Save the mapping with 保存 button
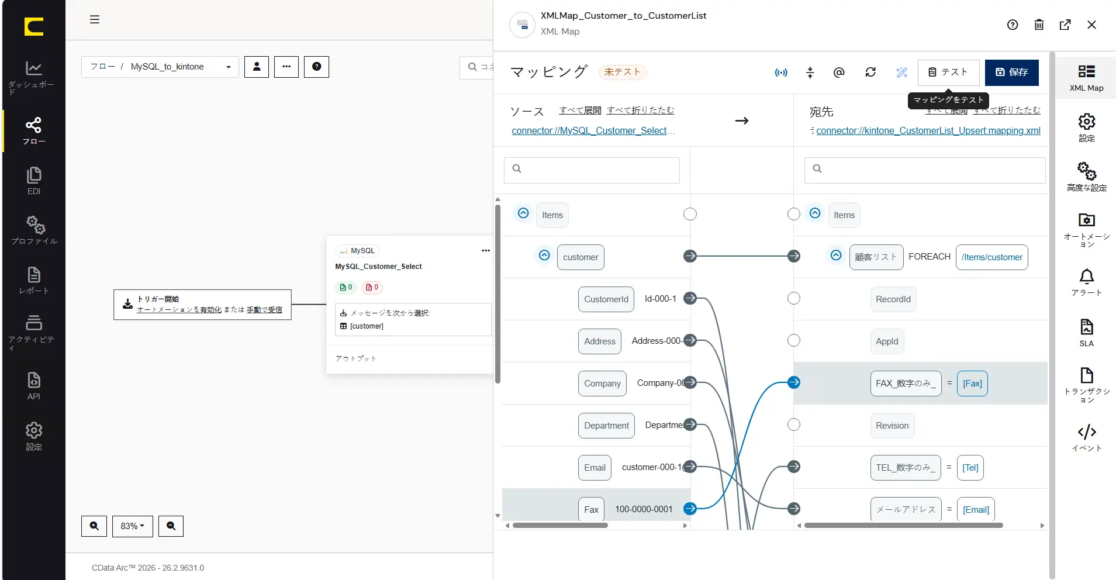 tap(1012, 72)
